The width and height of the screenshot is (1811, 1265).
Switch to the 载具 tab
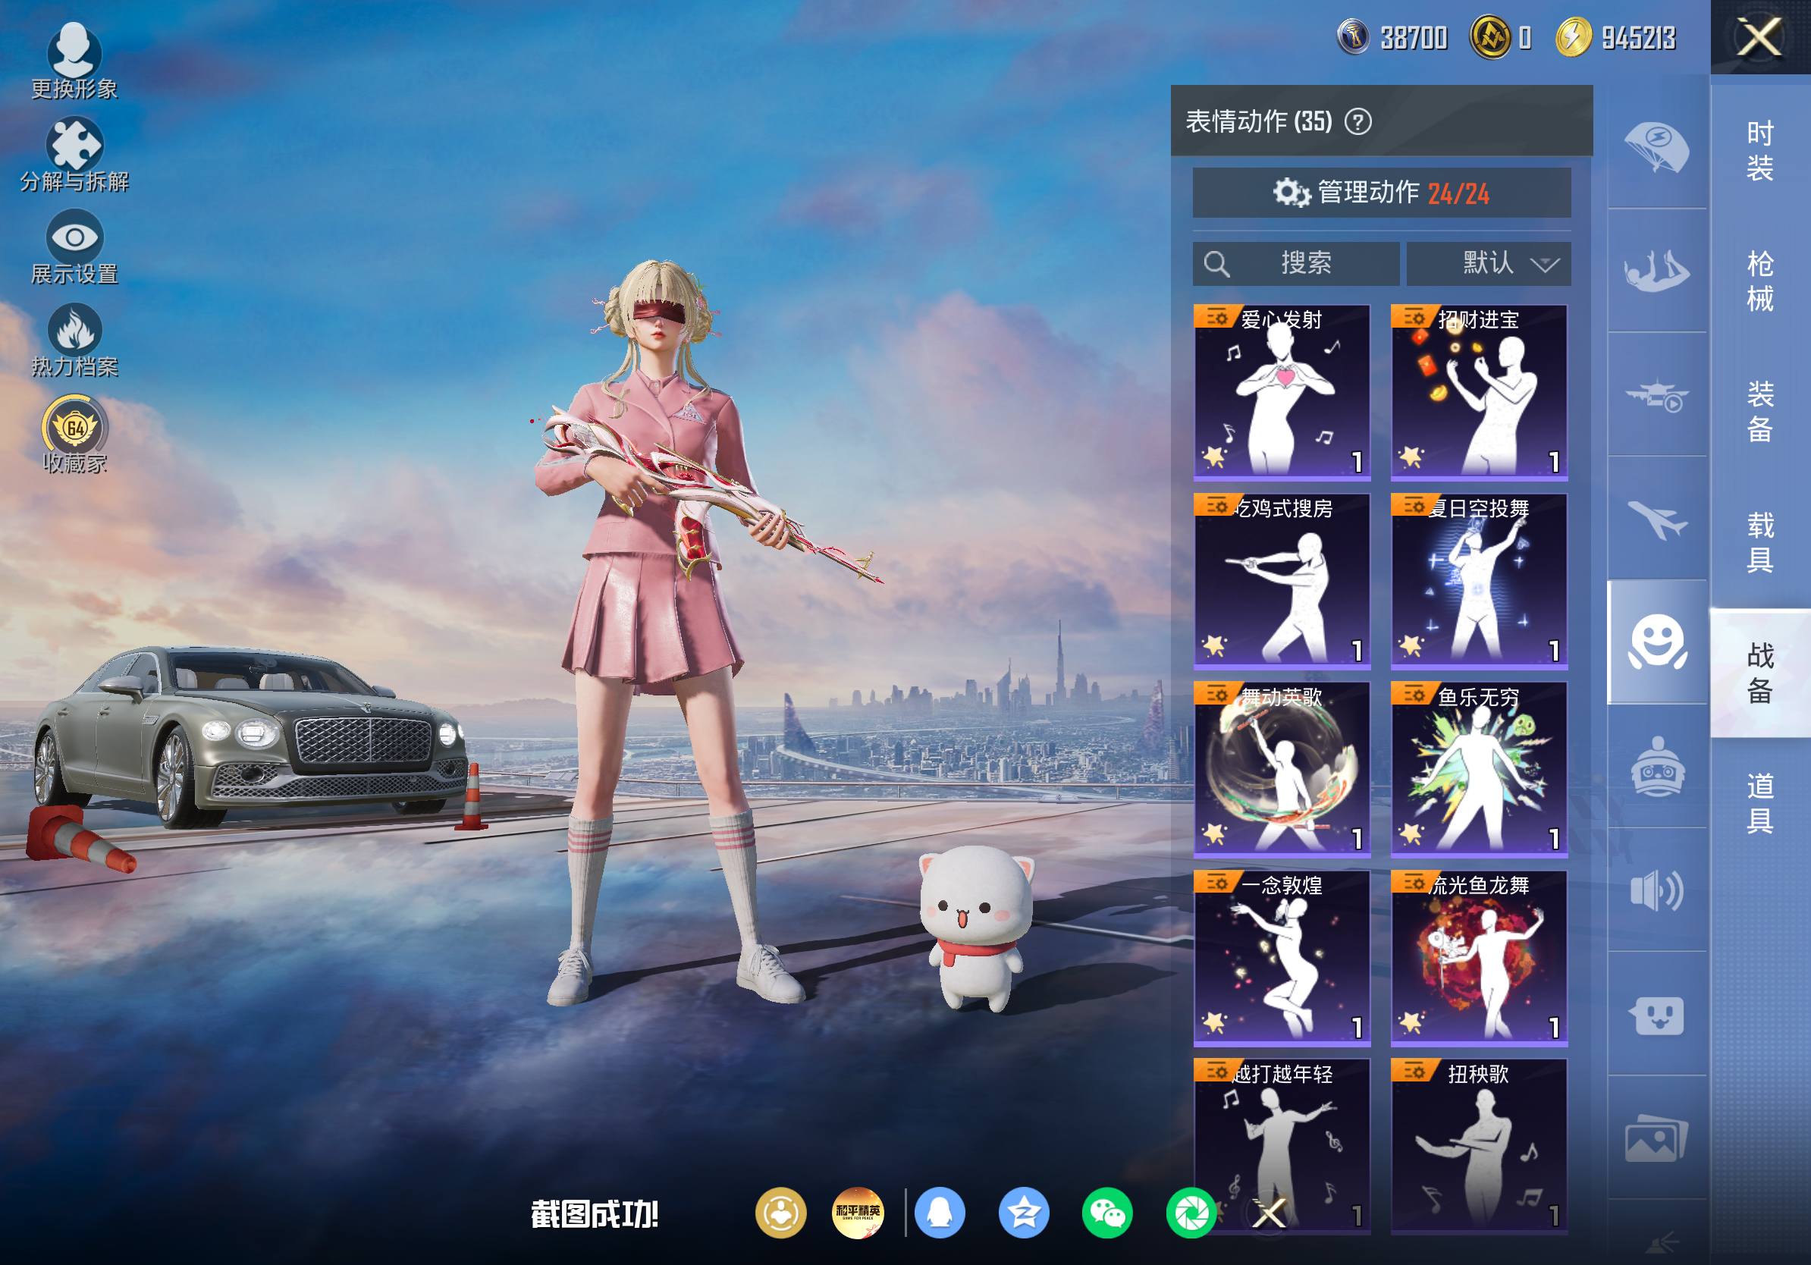coord(1760,542)
